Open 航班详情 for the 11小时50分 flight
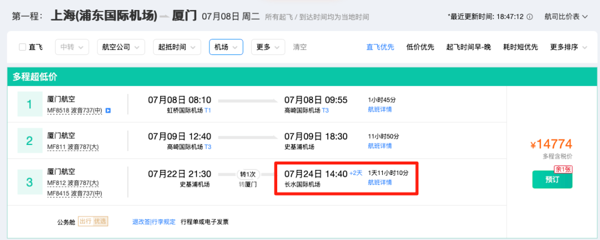Image resolution: width=600 pixels, height=240 pixels. (x=379, y=146)
